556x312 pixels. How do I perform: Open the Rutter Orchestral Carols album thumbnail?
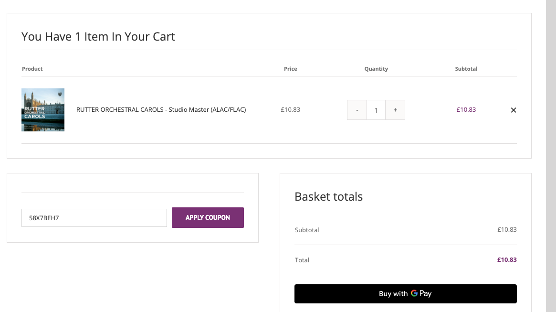click(43, 110)
